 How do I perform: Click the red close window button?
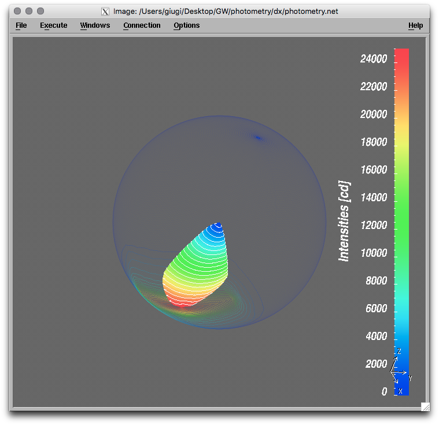point(17,11)
